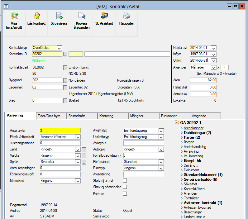Image resolution: width=248 pixels, height=219 pixels.
Task: Click the Area input field
Action: [x=203, y=80]
